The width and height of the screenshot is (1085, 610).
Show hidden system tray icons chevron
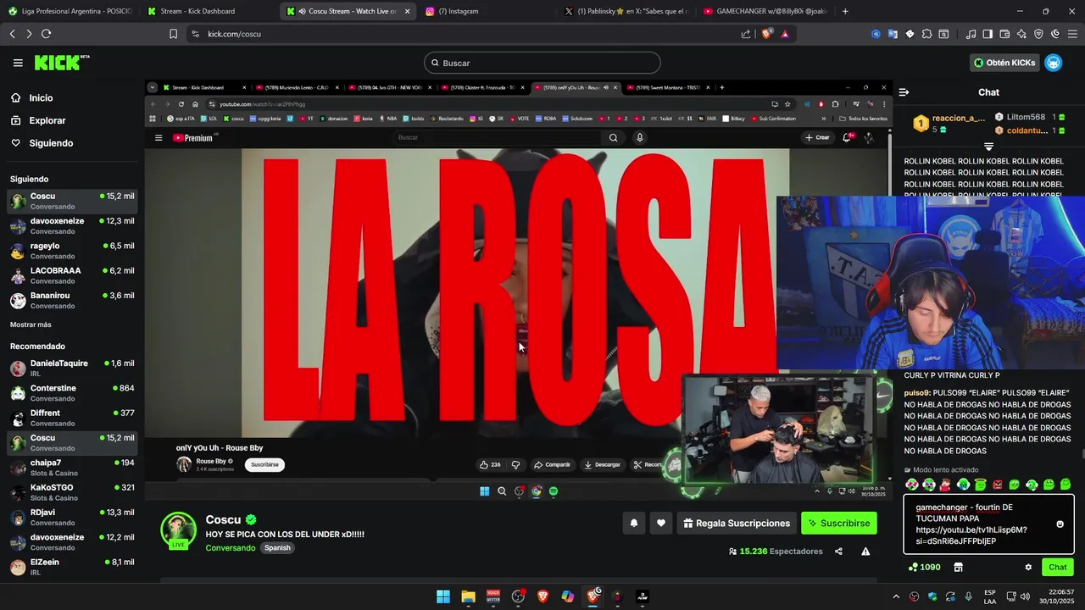tap(898, 596)
